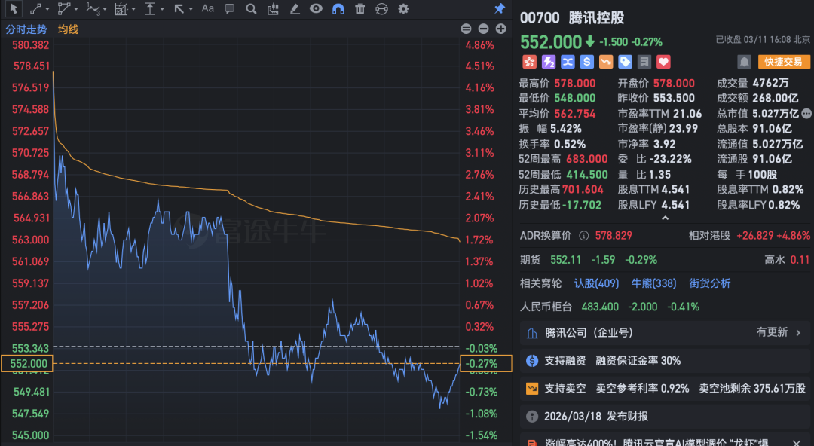Open the 有更新 updates link
This screenshot has width=814, height=446.
tap(772, 332)
